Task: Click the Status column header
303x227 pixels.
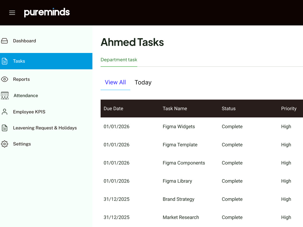Action: tap(228, 108)
